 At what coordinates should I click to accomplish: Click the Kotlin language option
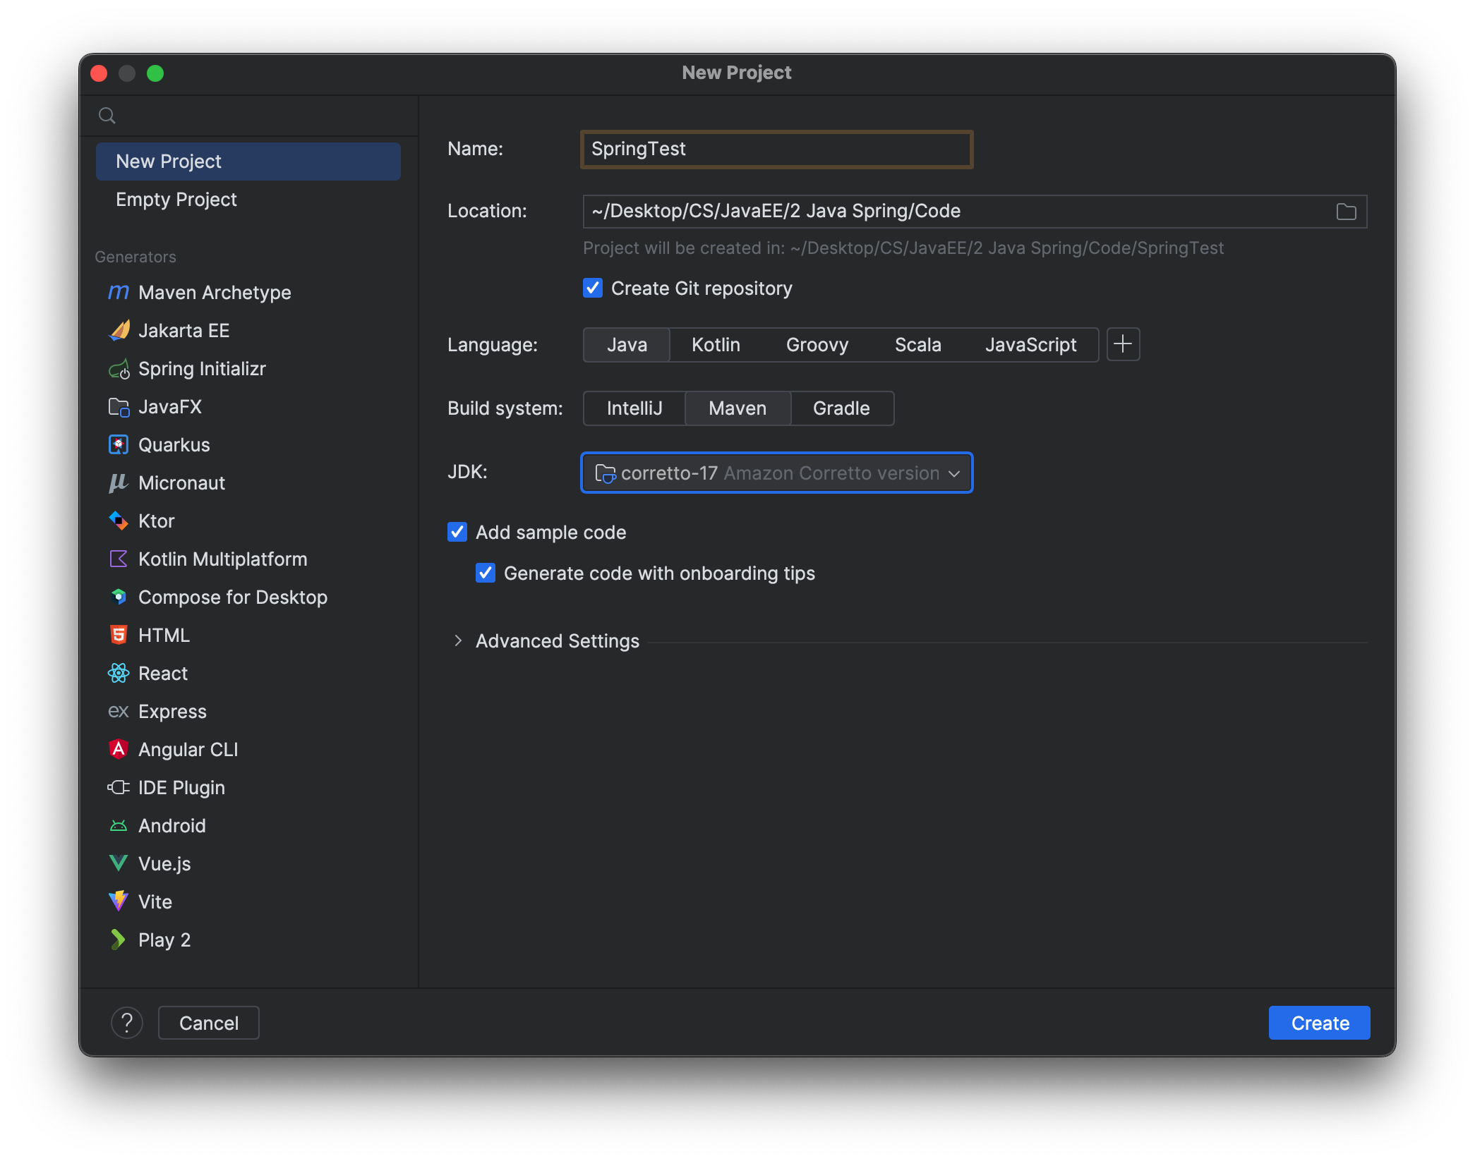click(716, 344)
